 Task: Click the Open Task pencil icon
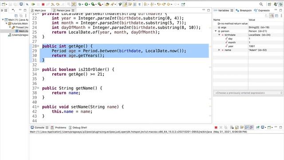point(112,4)
